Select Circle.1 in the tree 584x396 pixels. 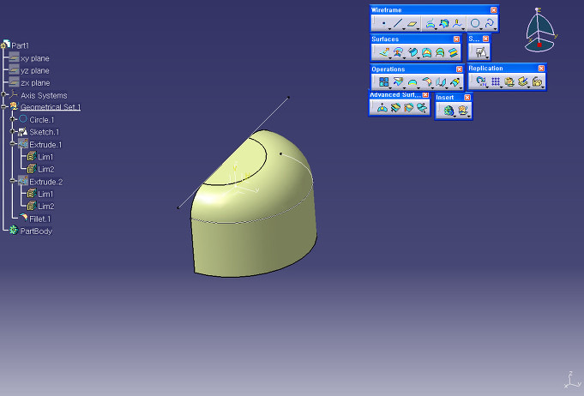click(x=42, y=120)
